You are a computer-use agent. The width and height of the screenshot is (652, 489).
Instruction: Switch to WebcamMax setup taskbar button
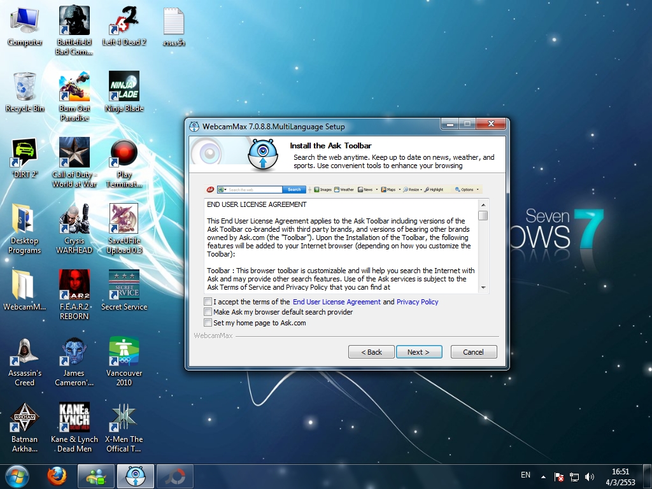(136, 476)
